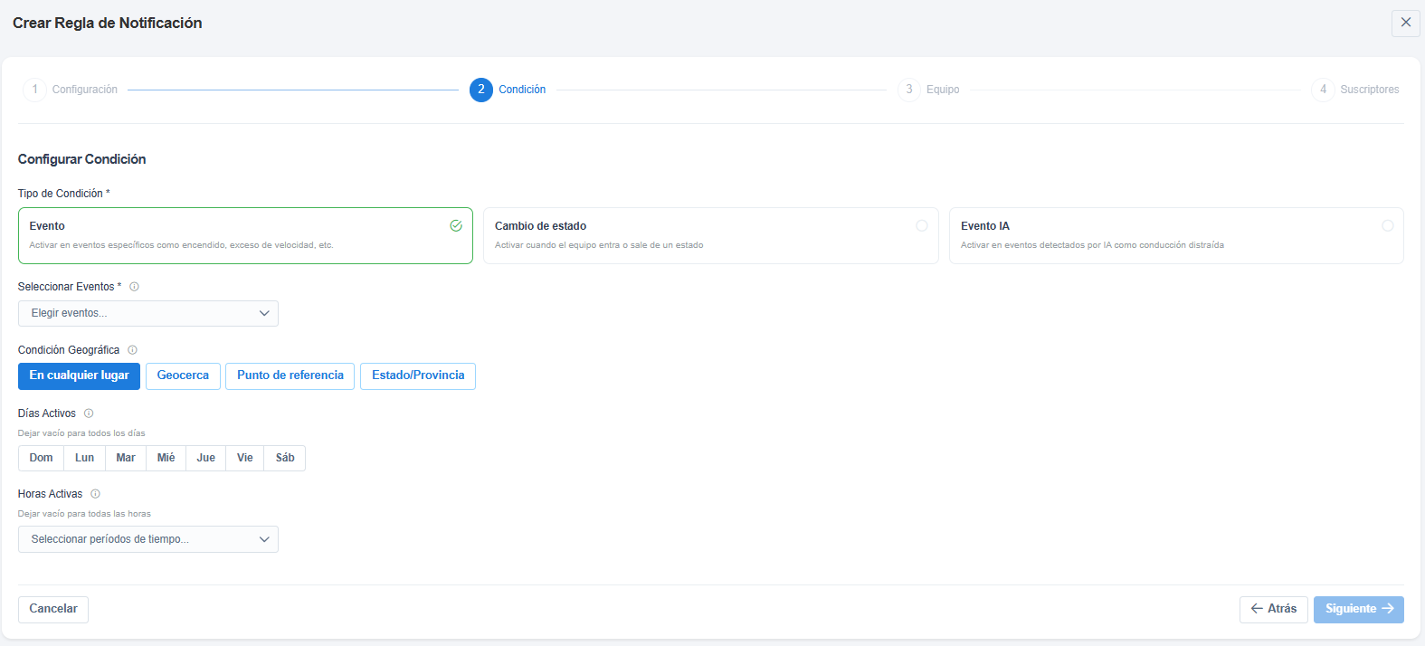Choose Geocerca geographic condition
This screenshot has height=646, width=1425.
pyautogui.click(x=183, y=376)
